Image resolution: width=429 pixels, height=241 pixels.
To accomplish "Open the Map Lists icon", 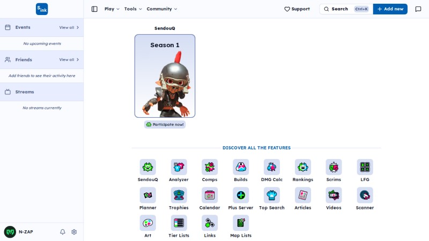I will pyautogui.click(x=241, y=223).
